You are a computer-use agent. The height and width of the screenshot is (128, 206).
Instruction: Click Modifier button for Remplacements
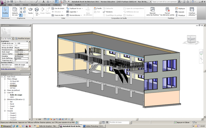pos(21,50)
